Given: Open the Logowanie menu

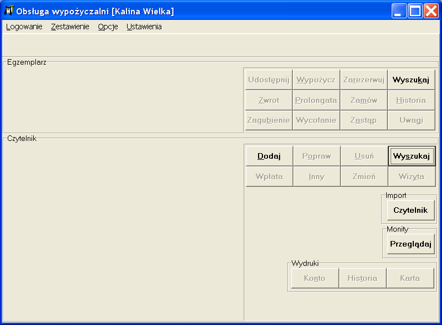Looking at the screenshot, I should [x=24, y=27].
